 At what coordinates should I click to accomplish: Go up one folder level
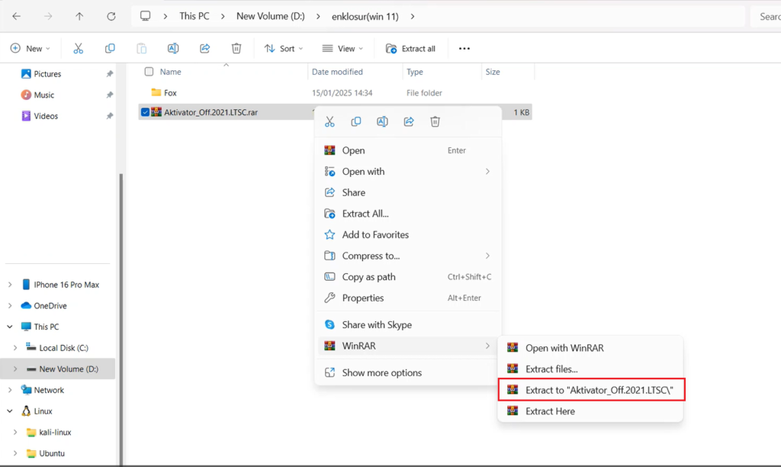tap(79, 17)
